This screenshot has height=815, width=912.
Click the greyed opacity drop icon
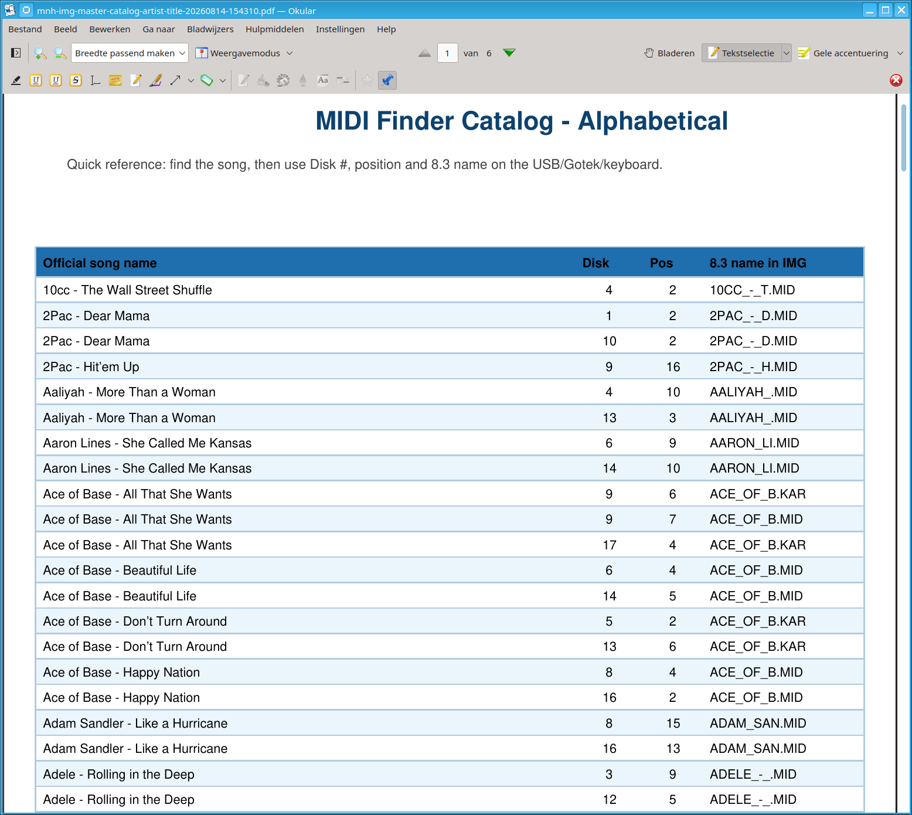pyautogui.click(x=303, y=80)
